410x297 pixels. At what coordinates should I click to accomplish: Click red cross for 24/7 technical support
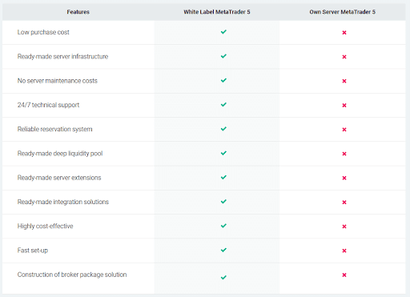pyautogui.click(x=344, y=106)
